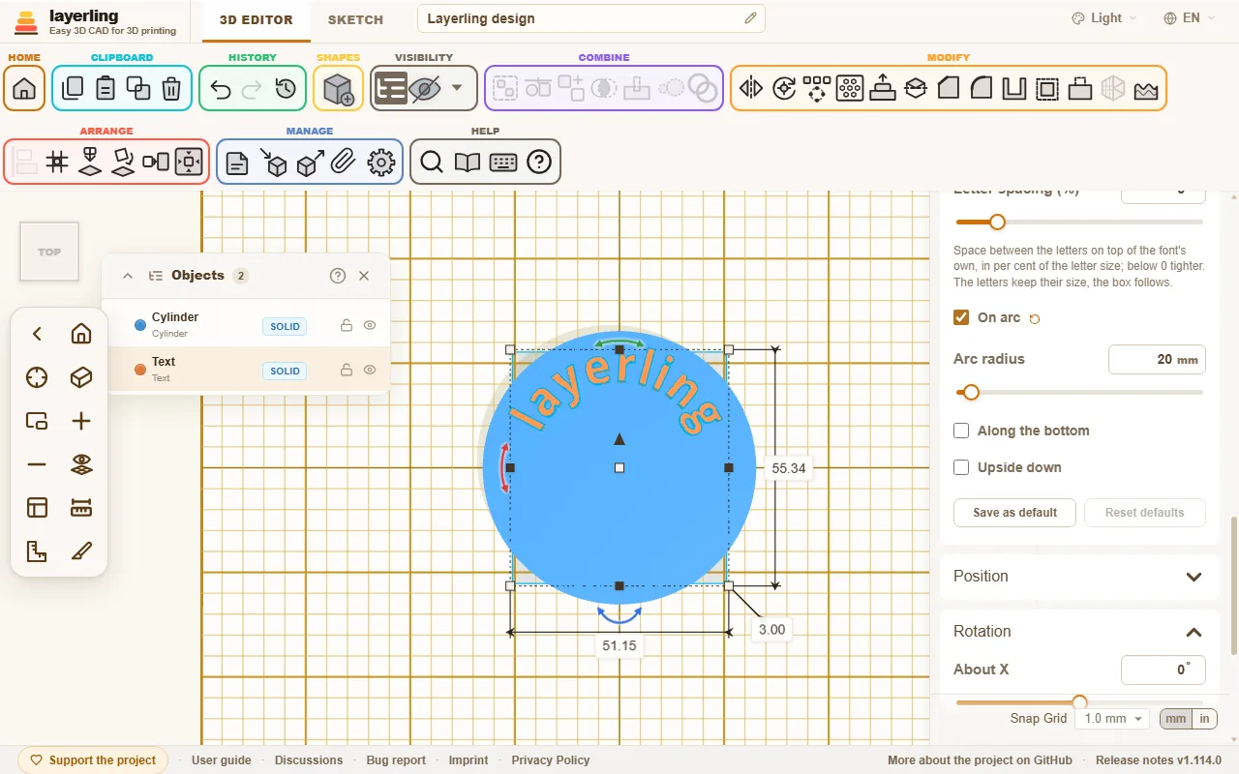Click the Home toolbar button
This screenshot has height=774, width=1239.
(x=24, y=89)
